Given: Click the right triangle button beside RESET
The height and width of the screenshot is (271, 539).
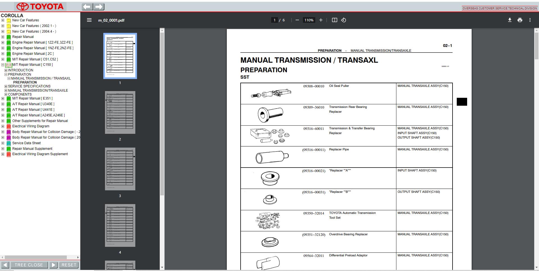Looking at the screenshot, I should (53, 265).
